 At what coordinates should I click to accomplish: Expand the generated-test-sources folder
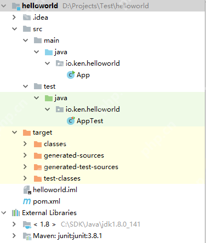pos(25,167)
